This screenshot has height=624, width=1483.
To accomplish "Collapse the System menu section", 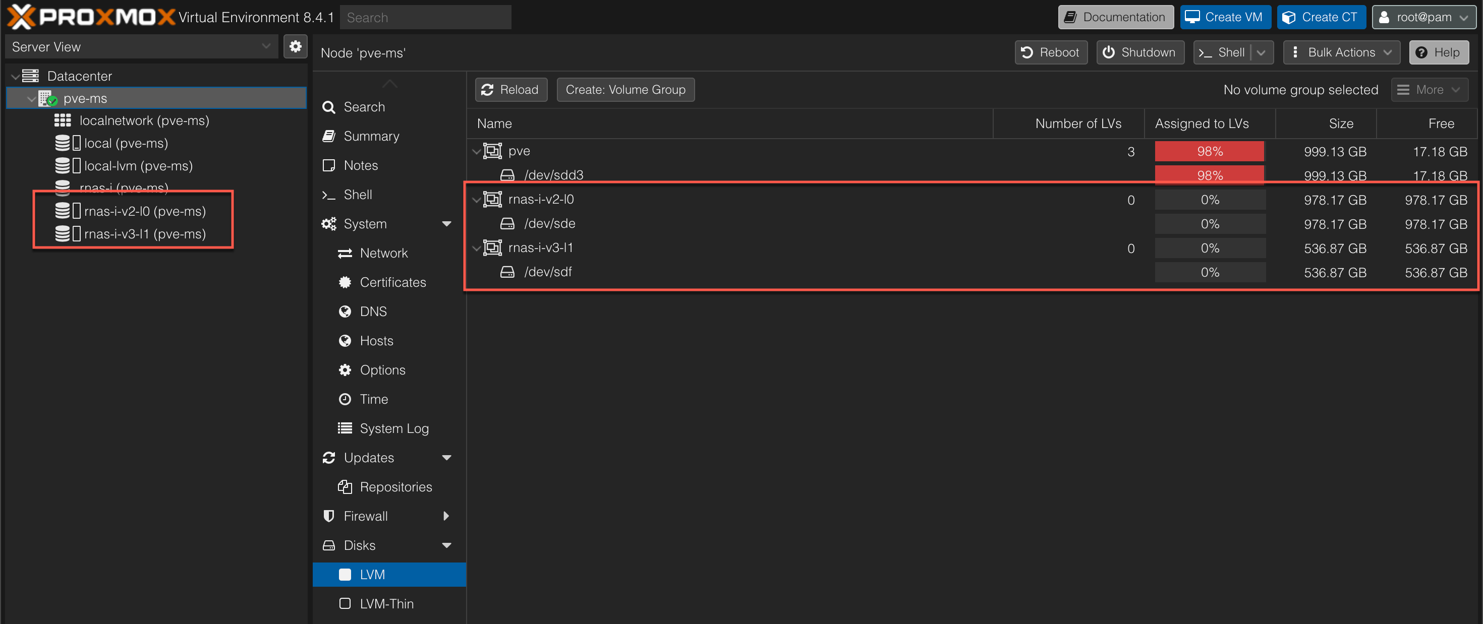I will (x=446, y=224).
